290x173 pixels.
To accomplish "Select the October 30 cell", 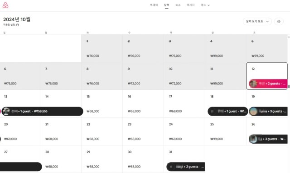I will [x=143, y=159].
